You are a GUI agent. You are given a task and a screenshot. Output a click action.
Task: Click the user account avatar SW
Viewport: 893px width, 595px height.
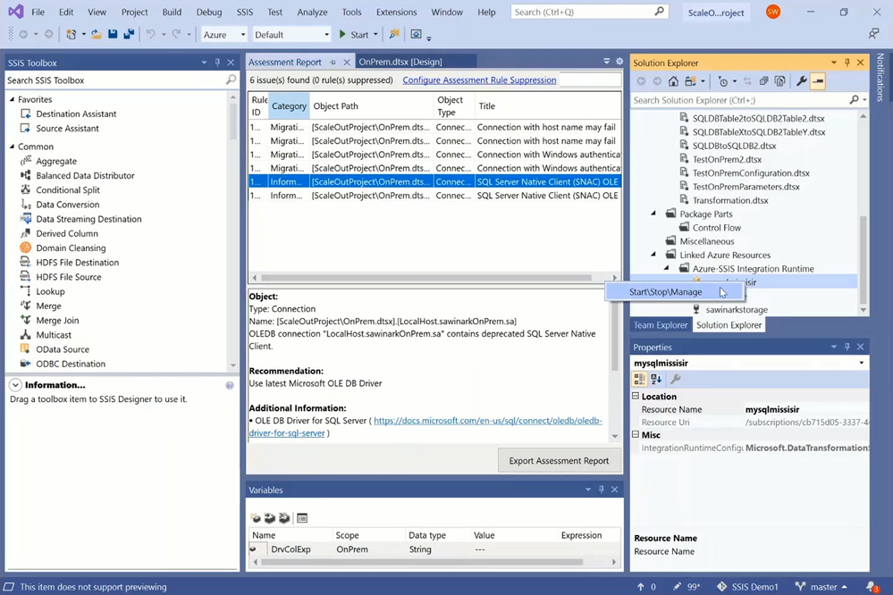click(773, 12)
